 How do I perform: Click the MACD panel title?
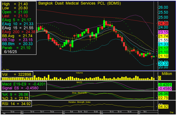point(79,82)
